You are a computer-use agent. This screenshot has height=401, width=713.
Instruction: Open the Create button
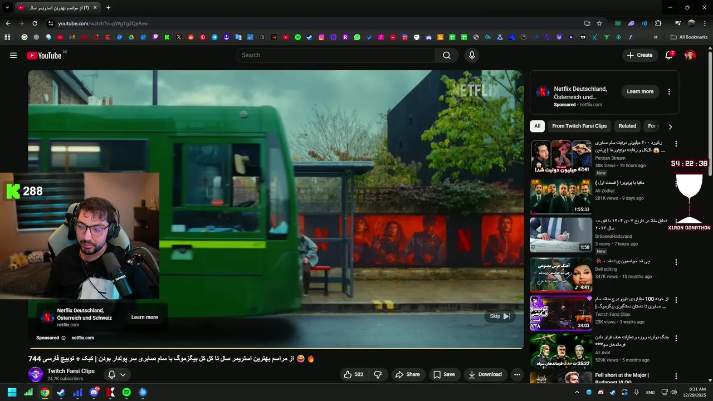639,55
